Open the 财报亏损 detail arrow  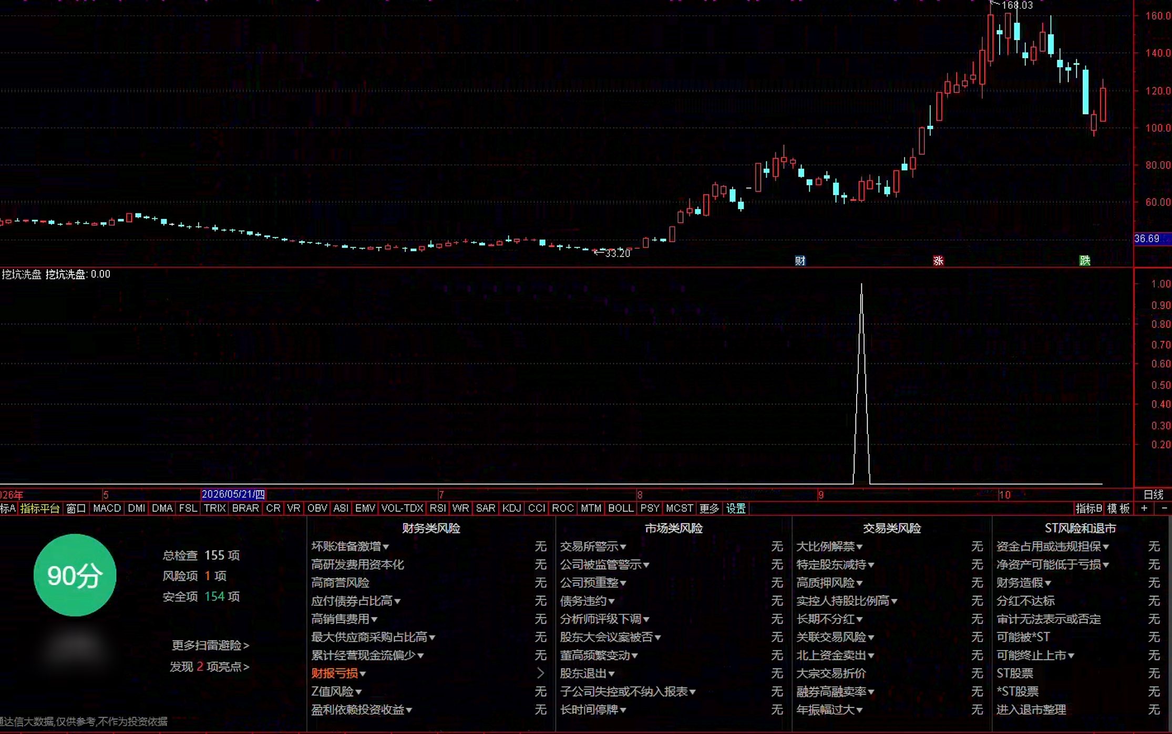coord(540,673)
